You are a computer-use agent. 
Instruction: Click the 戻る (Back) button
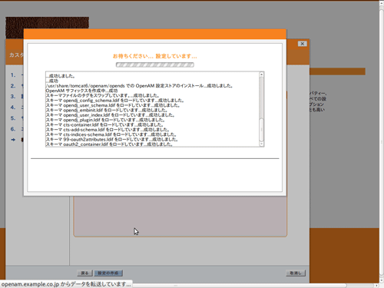(84, 273)
